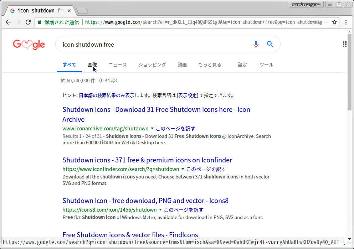Click the 日本語の検索結果のみ表示 link
Screen dimensions: 354x249
[107, 95]
